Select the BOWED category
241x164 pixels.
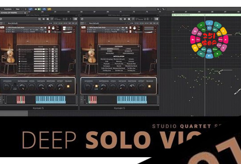(110, 51)
